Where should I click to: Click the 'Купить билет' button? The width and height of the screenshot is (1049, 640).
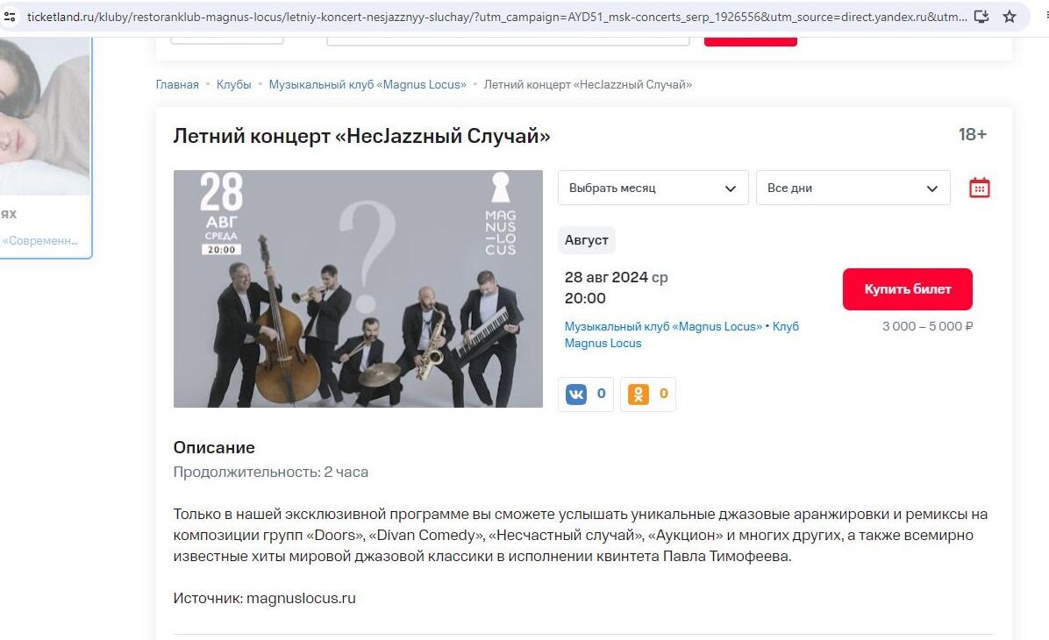point(907,289)
